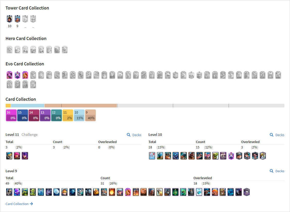Click the first unlocked Evo card icon
The height and width of the screenshot is (212, 290).
tap(10, 75)
